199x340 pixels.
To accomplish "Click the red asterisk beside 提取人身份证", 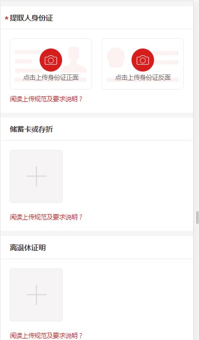I will tap(6, 19).
